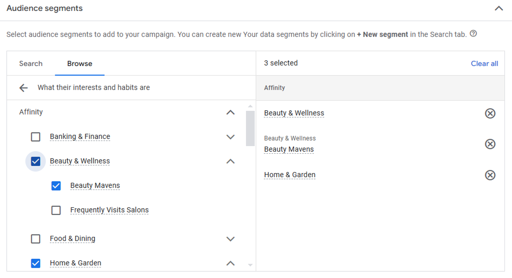The width and height of the screenshot is (512, 278).
Task: Enable the Food & Dining checkbox
Action: pyautogui.click(x=36, y=239)
